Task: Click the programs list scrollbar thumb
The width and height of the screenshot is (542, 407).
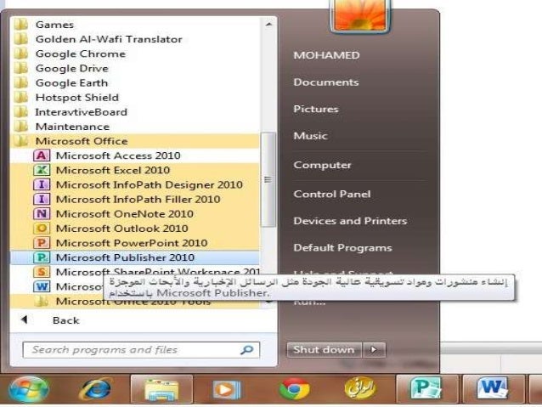Action: [268, 179]
